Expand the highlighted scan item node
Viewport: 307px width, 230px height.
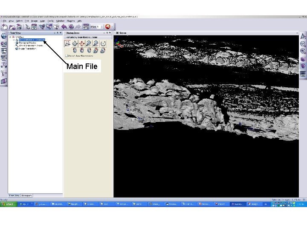click(14, 40)
